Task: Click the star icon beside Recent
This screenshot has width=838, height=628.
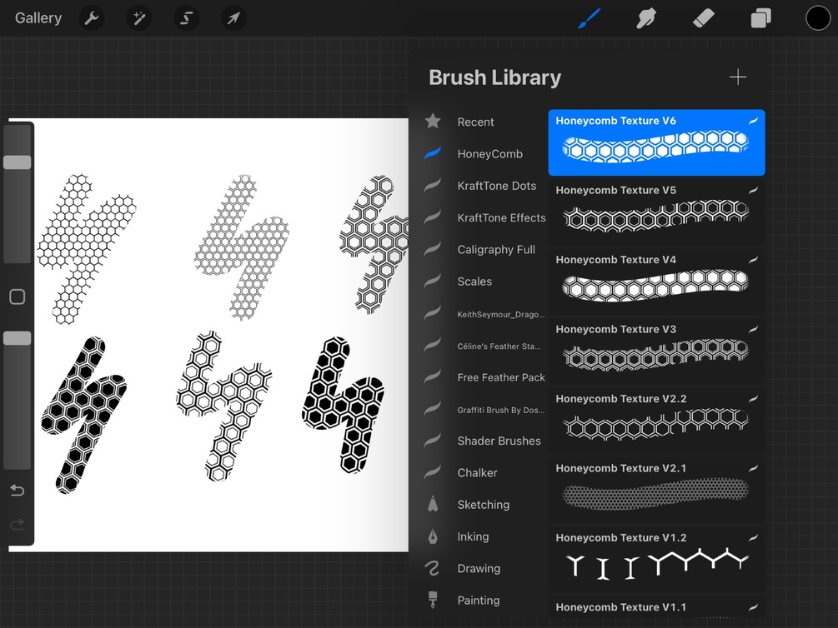Action: click(433, 122)
